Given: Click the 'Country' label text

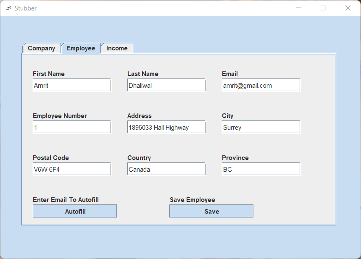Looking at the screenshot, I should tap(139, 158).
